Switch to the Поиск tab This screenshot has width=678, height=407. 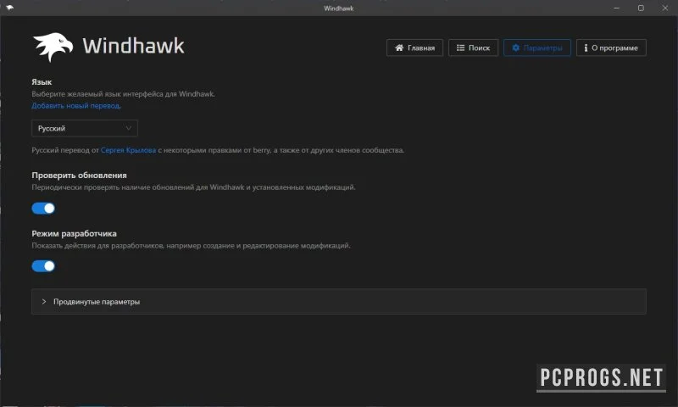473,47
